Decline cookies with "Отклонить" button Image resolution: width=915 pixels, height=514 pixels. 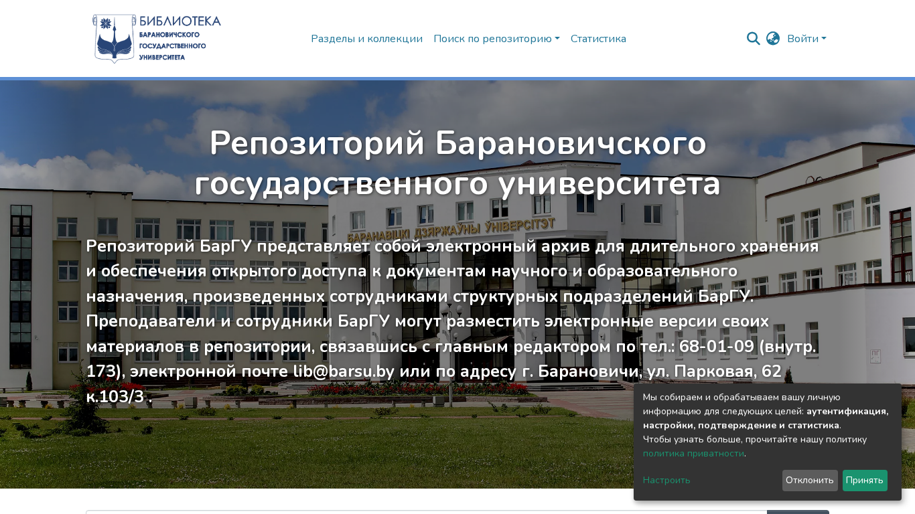coord(810,481)
